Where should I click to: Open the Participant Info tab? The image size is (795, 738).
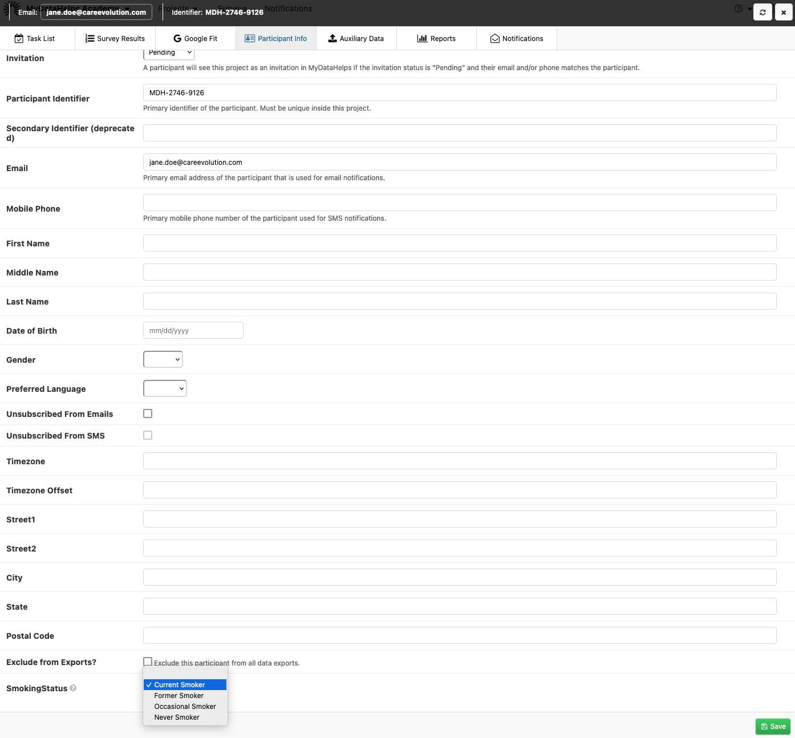point(276,39)
